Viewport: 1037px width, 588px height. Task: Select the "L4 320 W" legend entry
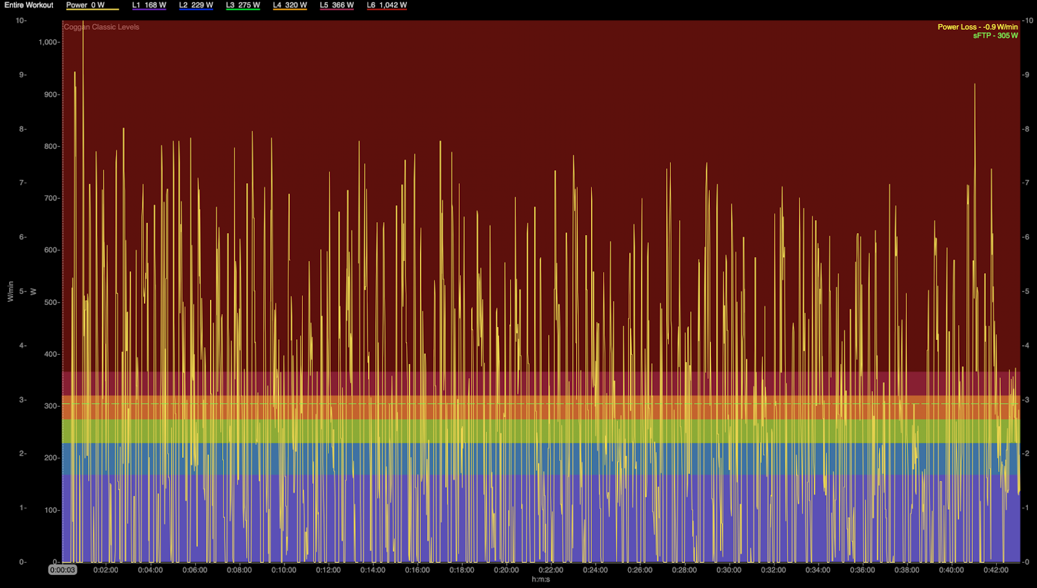coord(290,5)
